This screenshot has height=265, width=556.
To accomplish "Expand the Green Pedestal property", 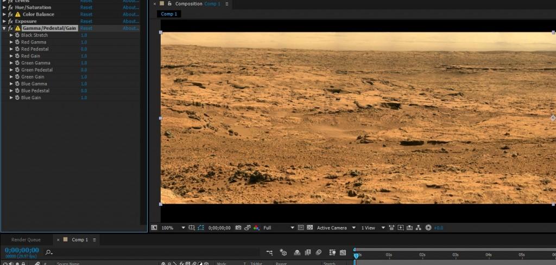I will tap(11, 70).
